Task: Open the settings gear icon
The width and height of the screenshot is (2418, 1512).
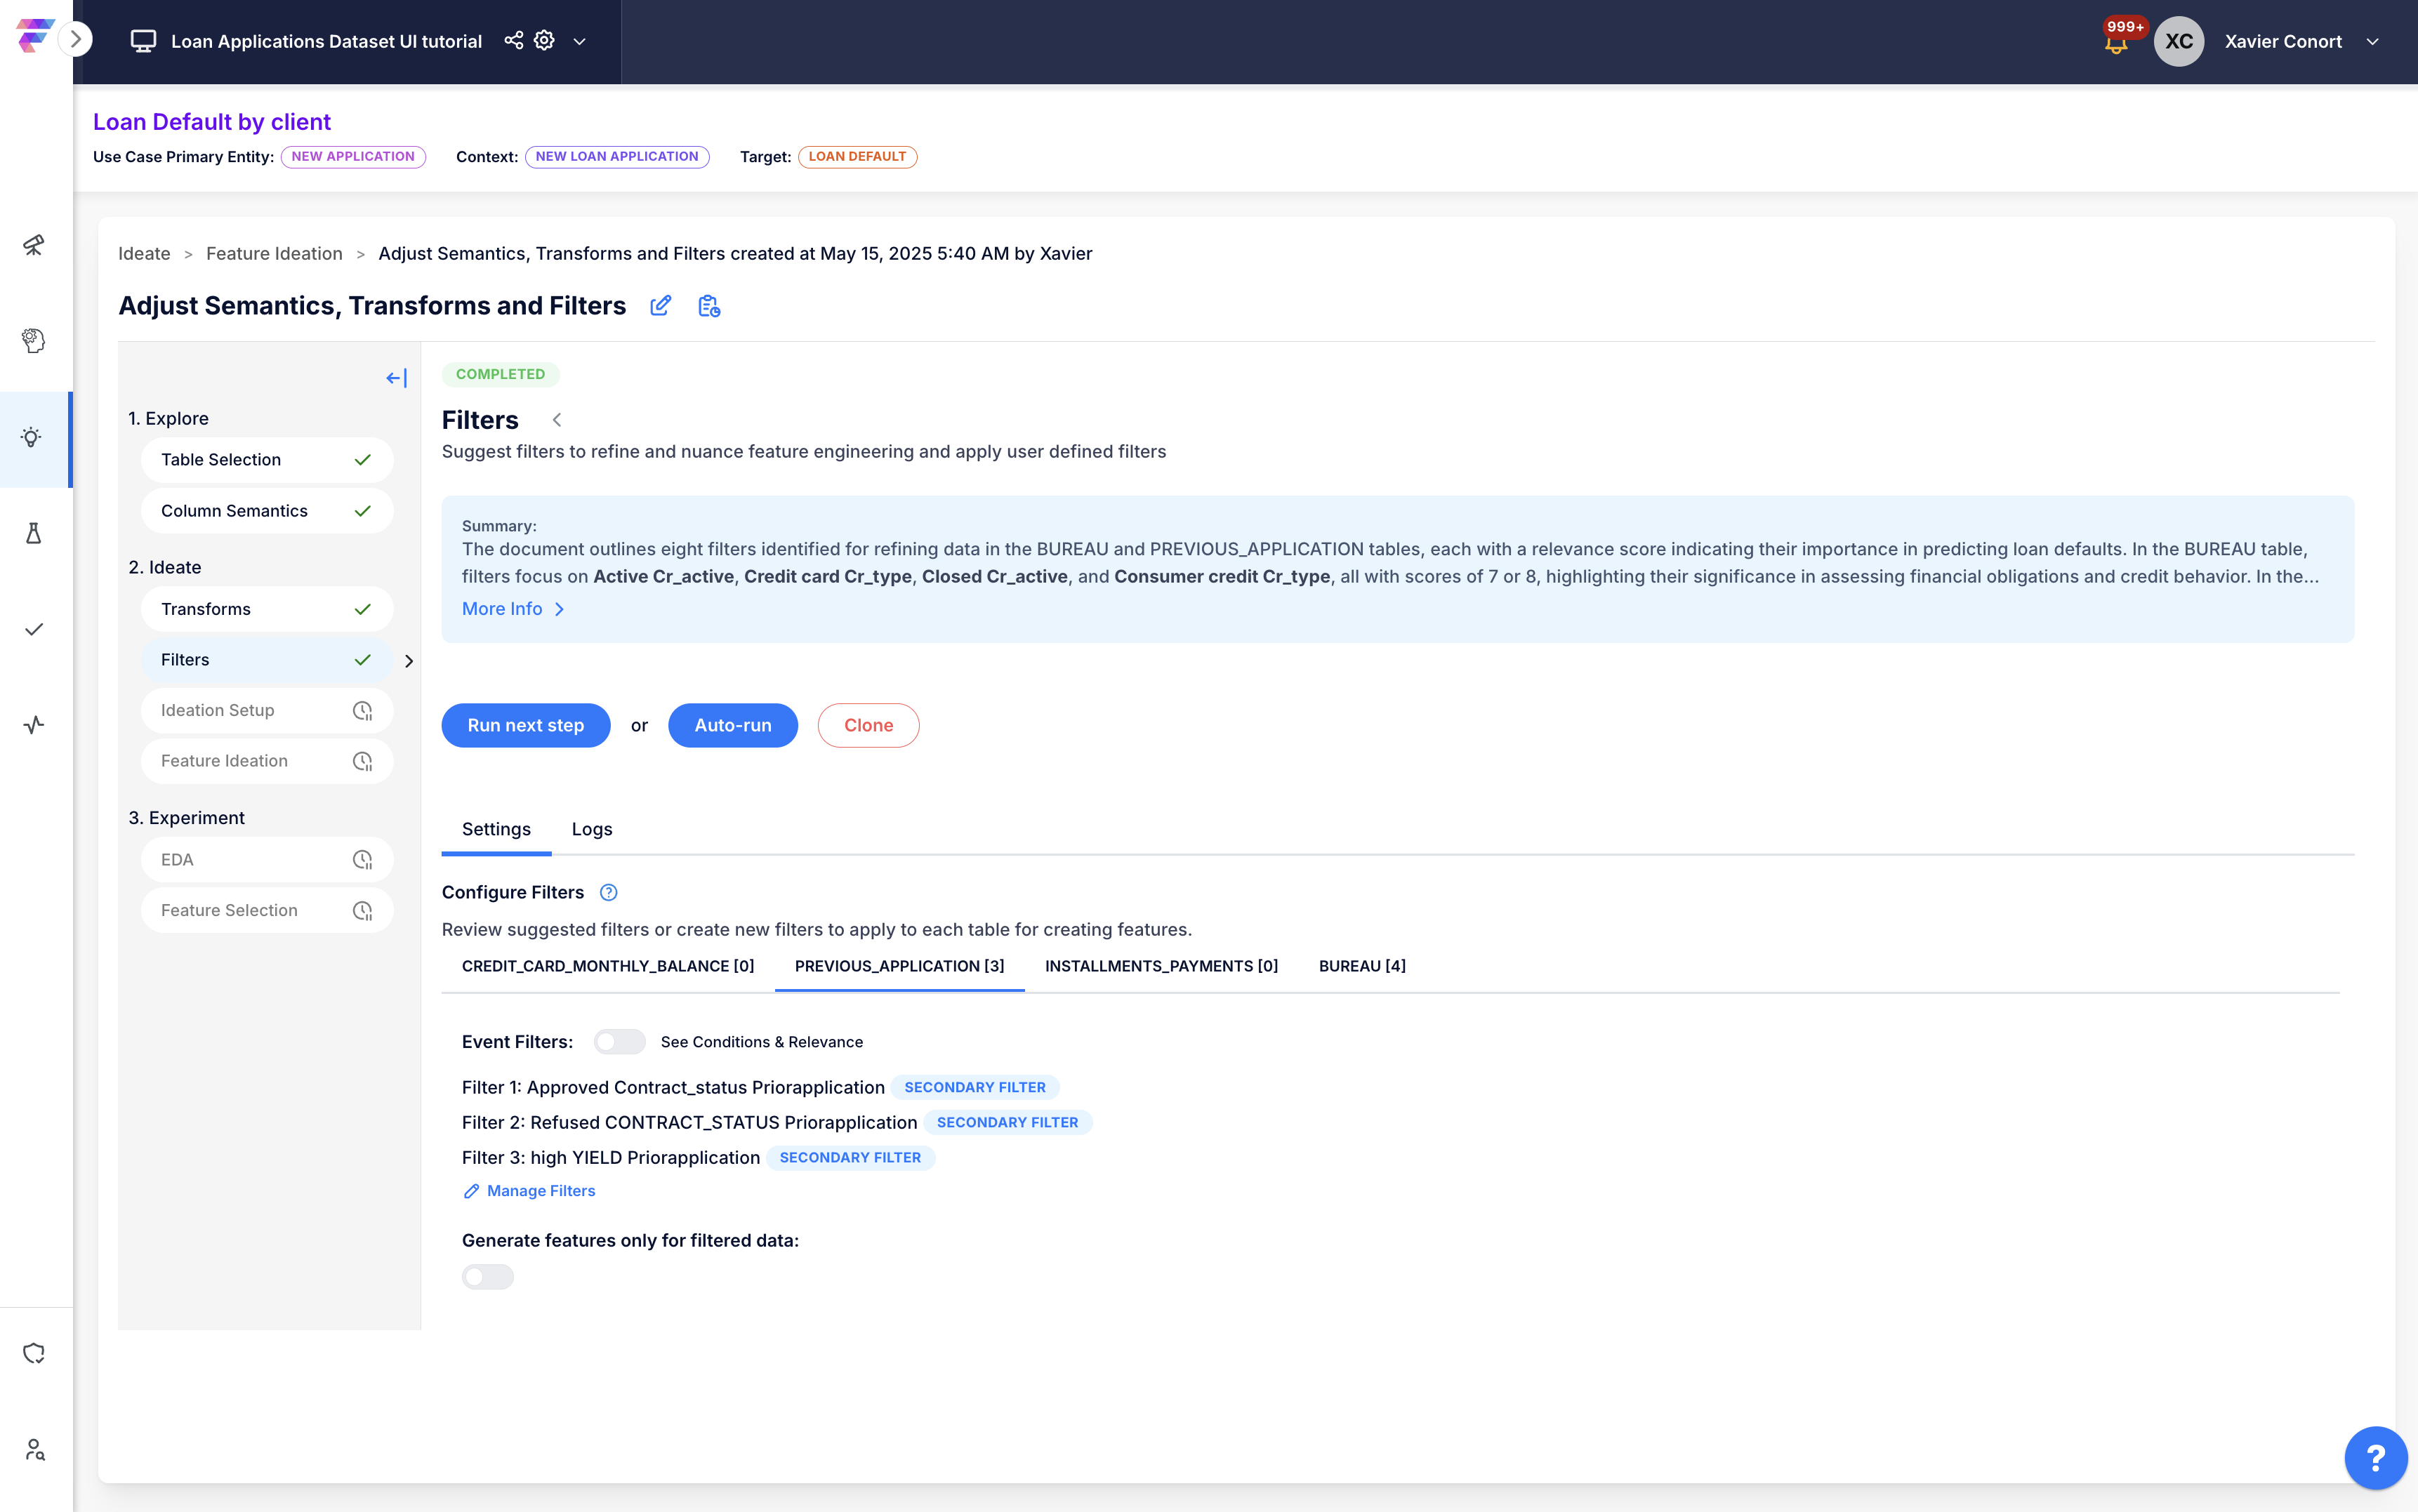Action: pos(544,40)
